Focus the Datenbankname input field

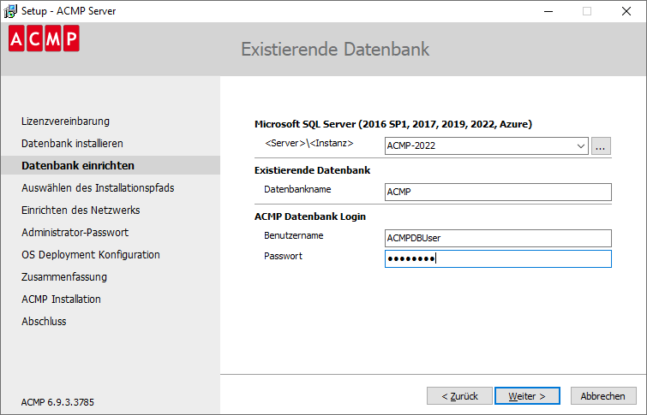tap(498, 192)
